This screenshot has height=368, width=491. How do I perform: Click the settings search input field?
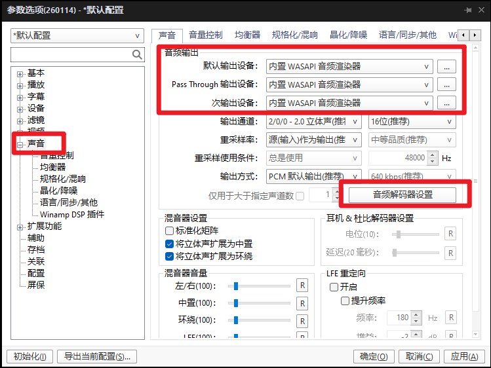(71, 55)
